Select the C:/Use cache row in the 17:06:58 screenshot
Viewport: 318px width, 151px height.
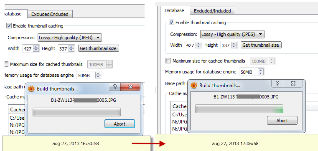179,114
